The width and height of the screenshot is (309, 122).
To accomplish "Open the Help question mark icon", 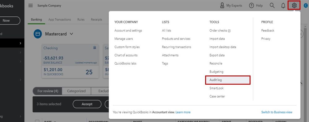I will (251, 6).
